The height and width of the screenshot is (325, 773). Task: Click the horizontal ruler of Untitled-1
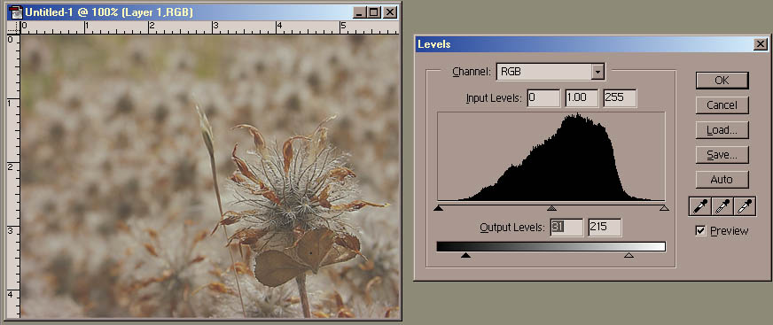click(x=209, y=27)
